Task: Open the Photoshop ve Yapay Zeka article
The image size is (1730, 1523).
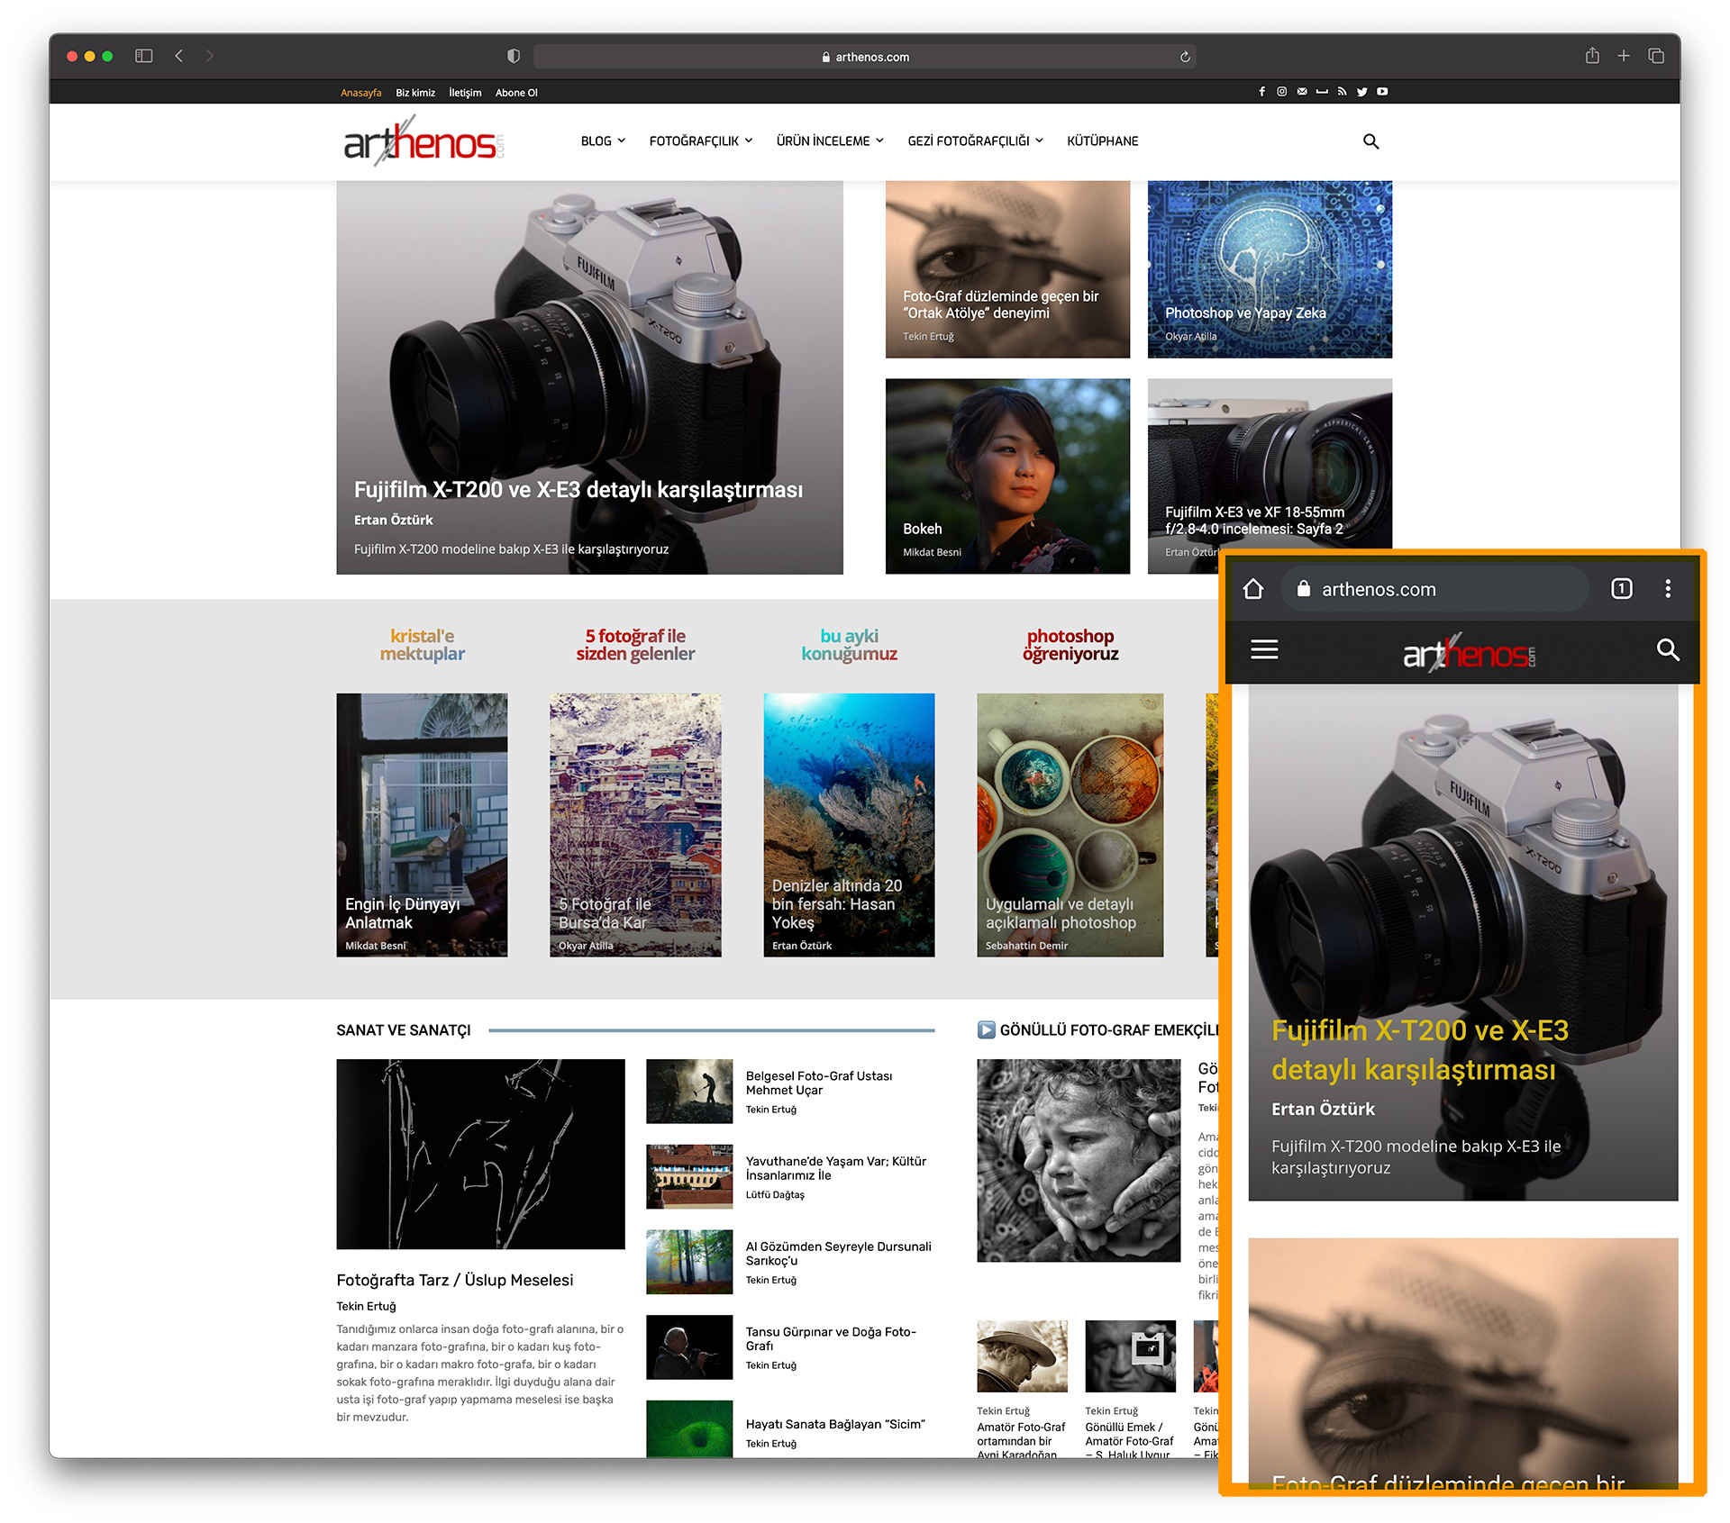Action: [1245, 313]
